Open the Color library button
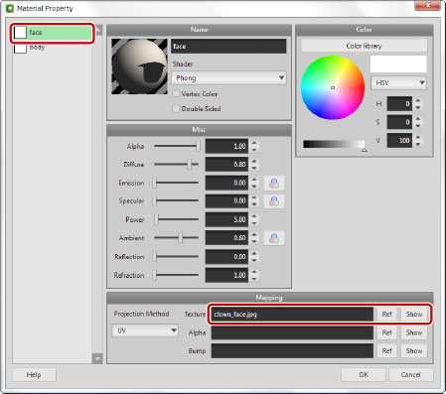 point(364,46)
